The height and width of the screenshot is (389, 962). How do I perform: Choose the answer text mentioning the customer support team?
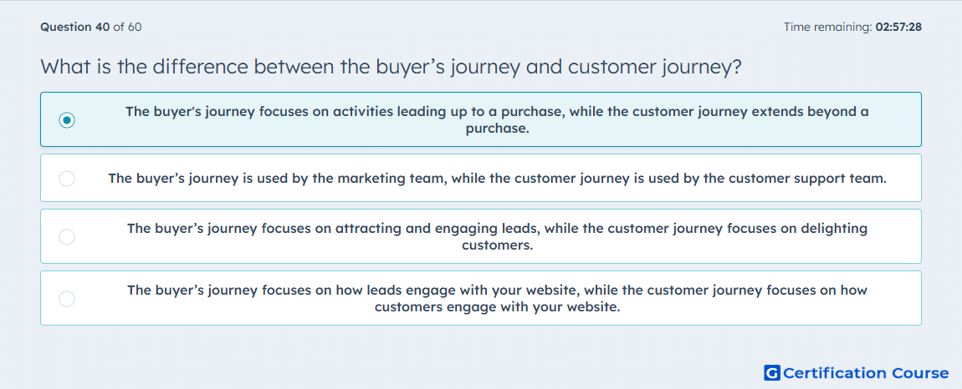point(498,179)
